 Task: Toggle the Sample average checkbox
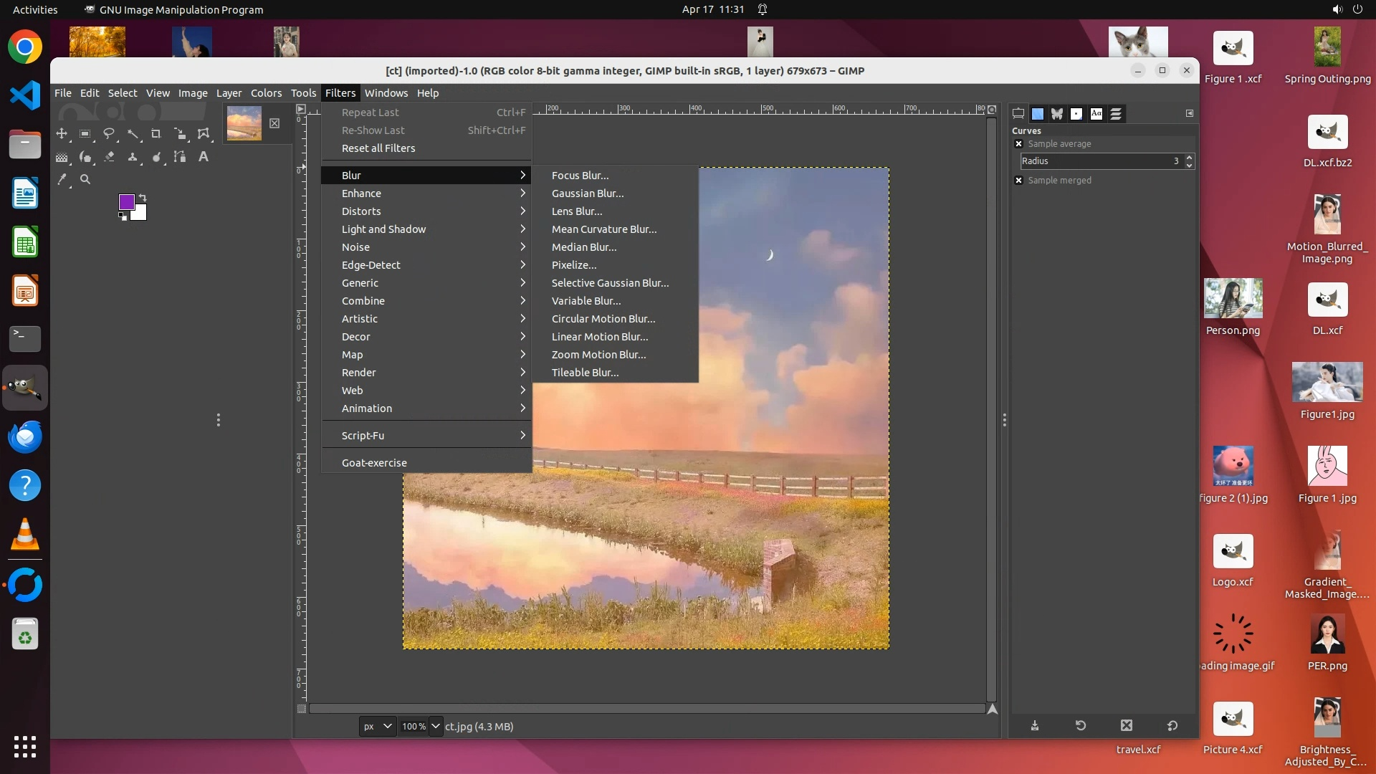[x=1018, y=143]
